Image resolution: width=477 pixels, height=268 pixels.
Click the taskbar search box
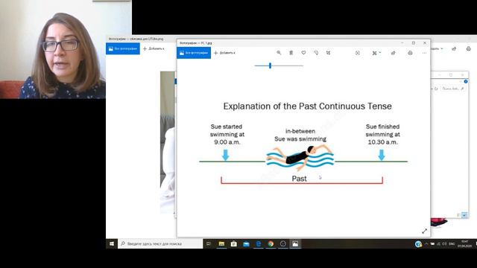point(160,243)
